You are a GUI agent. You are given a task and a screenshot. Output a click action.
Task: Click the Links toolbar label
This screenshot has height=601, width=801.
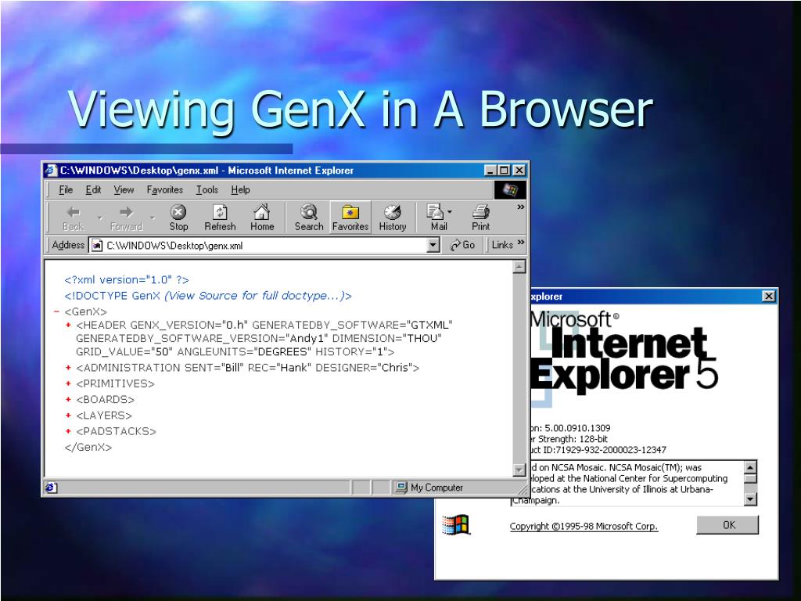tap(502, 245)
